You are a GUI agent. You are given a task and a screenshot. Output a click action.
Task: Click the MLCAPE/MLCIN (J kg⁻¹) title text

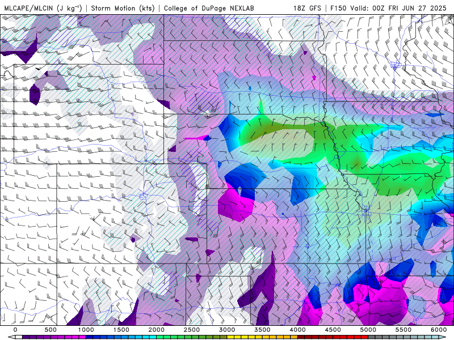(43, 8)
